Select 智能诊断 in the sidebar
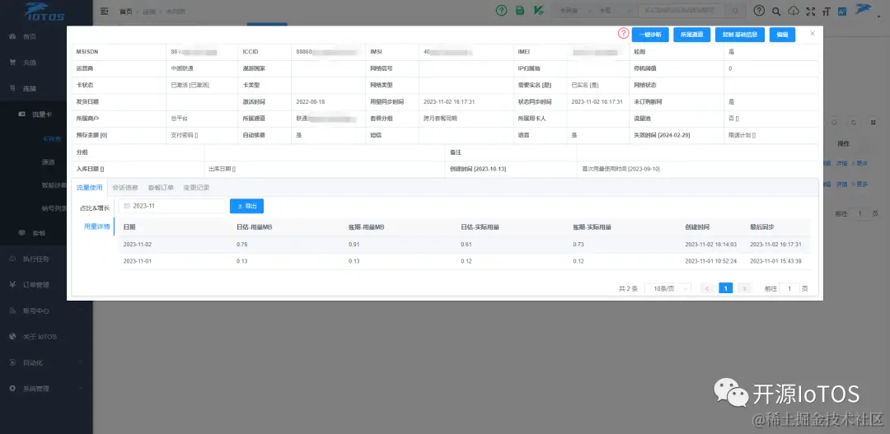This screenshot has width=890, height=434. pyautogui.click(x=55, y=184)
